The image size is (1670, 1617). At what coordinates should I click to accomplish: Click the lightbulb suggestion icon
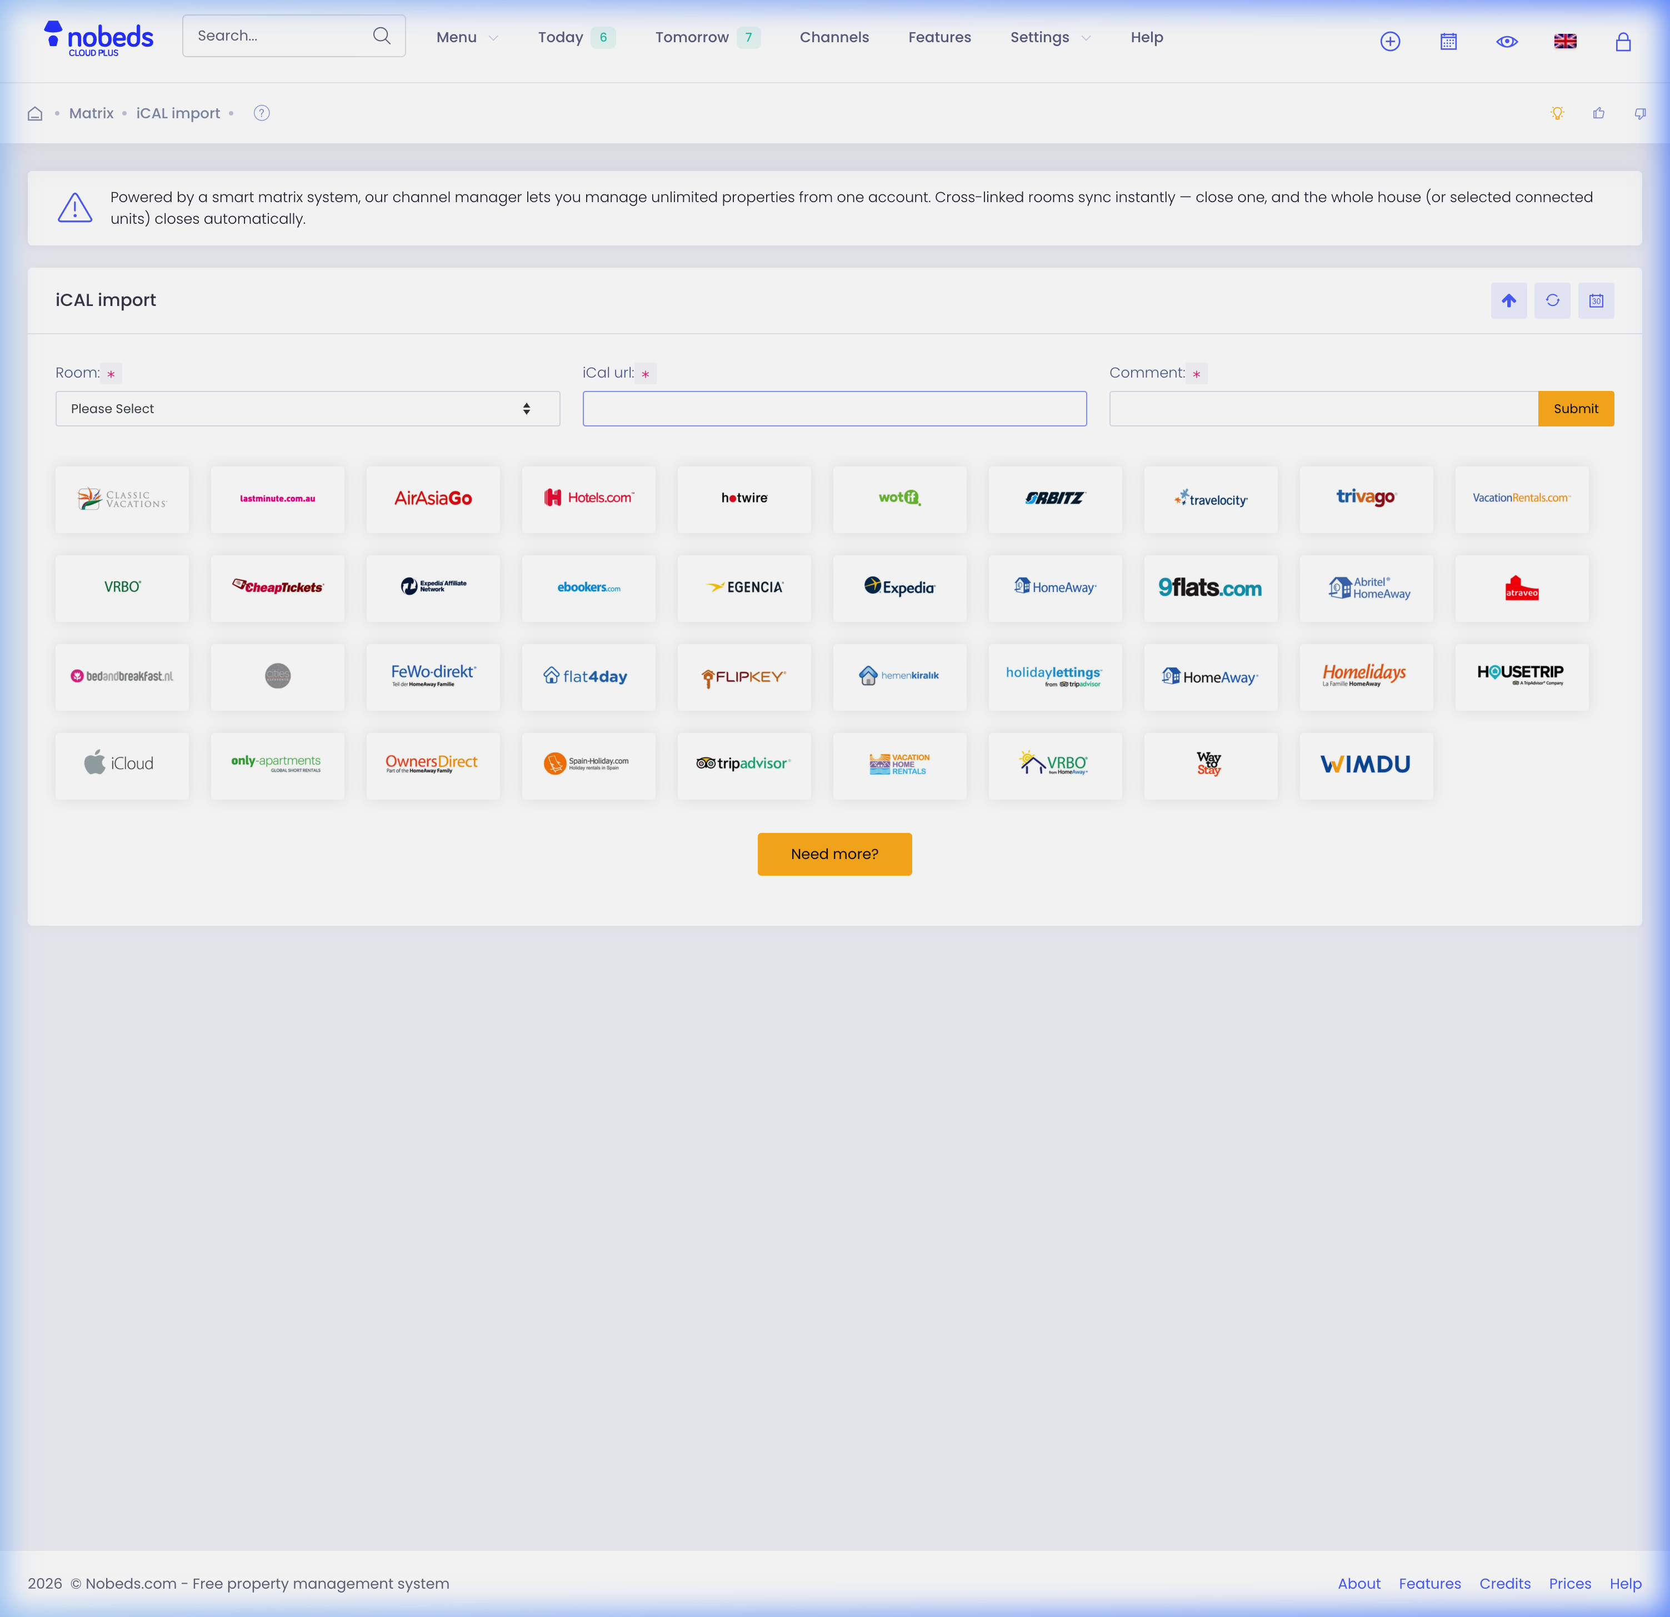pyautogui.click(x=1557, y=113)
